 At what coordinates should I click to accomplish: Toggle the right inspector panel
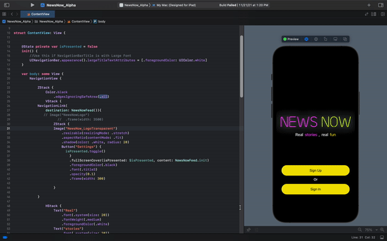[381, 5]
